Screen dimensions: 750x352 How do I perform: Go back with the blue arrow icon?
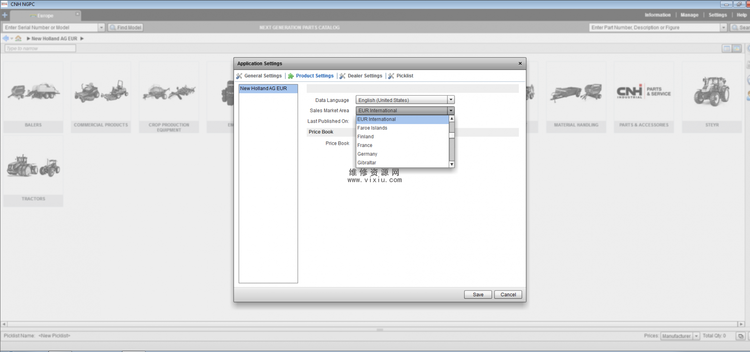[x=5, y=38]
